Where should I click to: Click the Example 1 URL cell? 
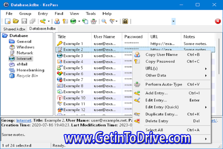tap(162, 44)
